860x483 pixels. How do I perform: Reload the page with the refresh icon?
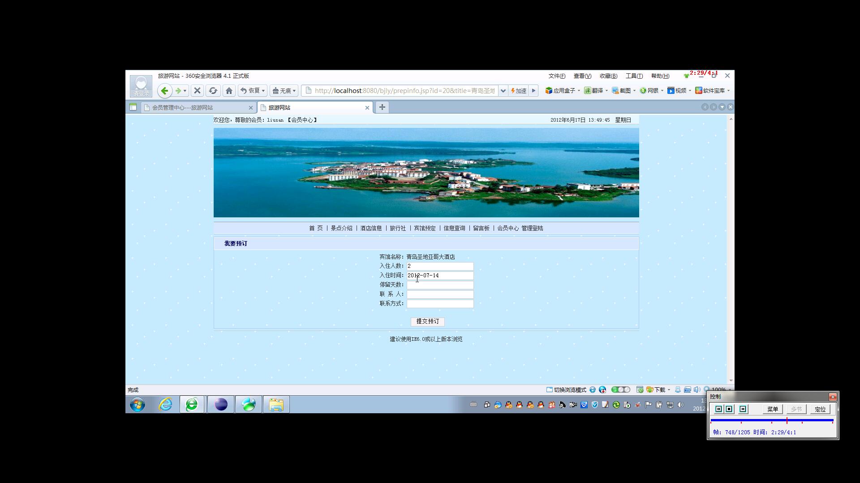[213, 91]
